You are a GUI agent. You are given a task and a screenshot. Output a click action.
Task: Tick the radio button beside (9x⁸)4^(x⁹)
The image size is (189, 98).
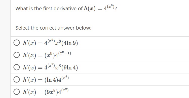(17, 92)
